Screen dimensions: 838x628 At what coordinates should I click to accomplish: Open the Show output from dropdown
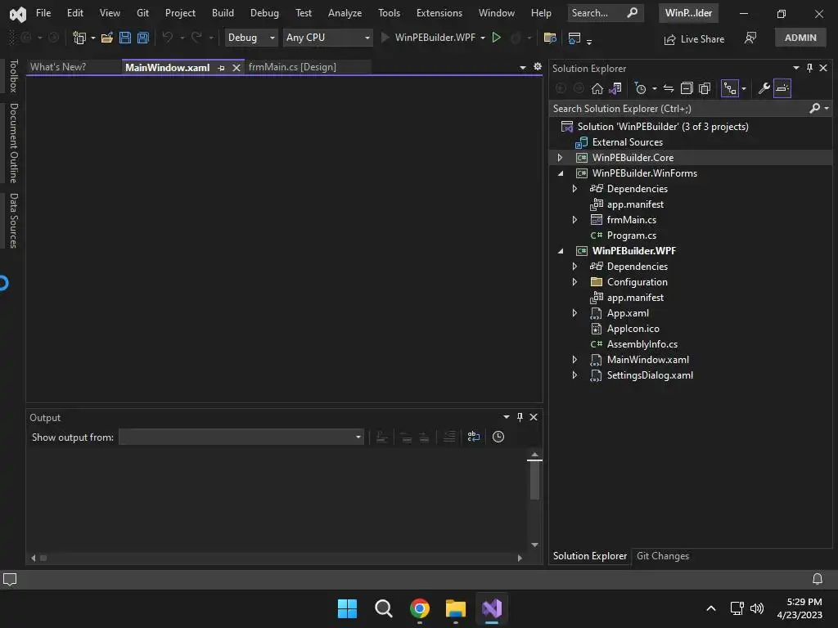(241, 437)
